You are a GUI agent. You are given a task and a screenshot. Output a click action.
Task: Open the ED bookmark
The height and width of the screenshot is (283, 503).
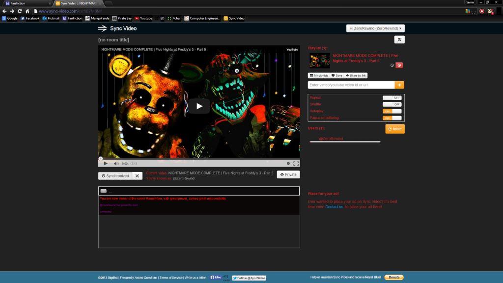click(160, 18)
